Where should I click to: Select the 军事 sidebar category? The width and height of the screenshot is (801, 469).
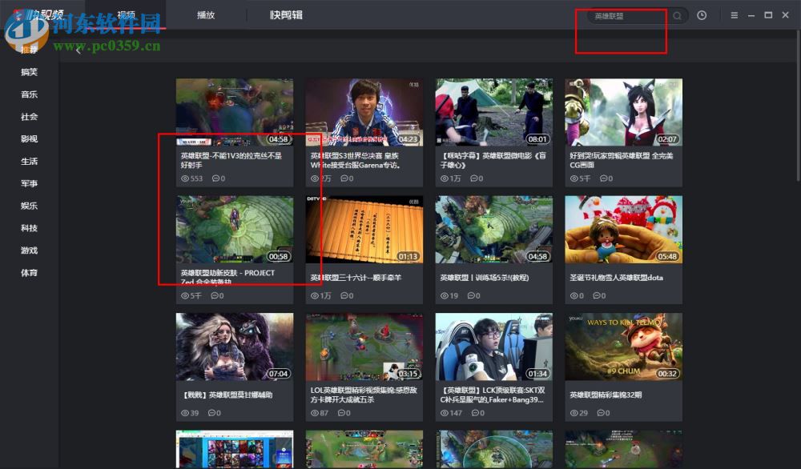pos(28,183)
